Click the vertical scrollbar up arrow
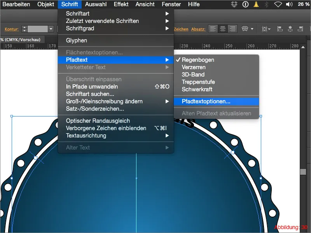This screenshot has width=311, height=233. 303,47
